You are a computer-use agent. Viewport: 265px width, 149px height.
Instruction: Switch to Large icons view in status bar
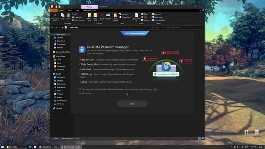click(202, 138)
